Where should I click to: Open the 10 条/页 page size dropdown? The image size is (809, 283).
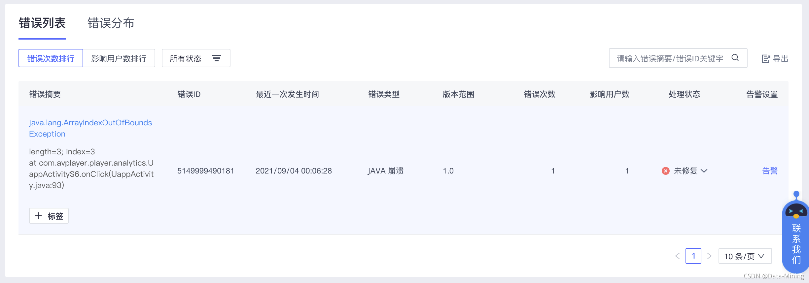[745, 256]
